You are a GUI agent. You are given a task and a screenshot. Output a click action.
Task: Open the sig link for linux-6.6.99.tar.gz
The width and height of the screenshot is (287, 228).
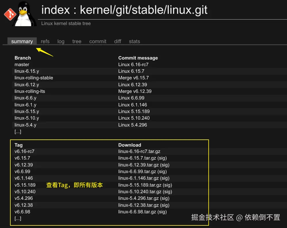click(x=162, y=171)
